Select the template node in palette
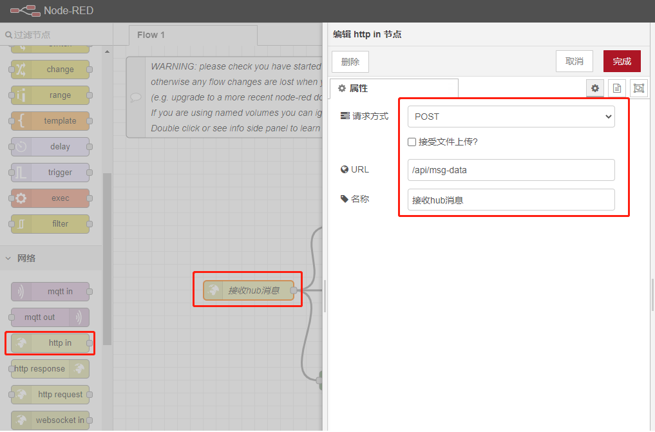The width and height of the screenshot is (655, 432). point(50,121)
